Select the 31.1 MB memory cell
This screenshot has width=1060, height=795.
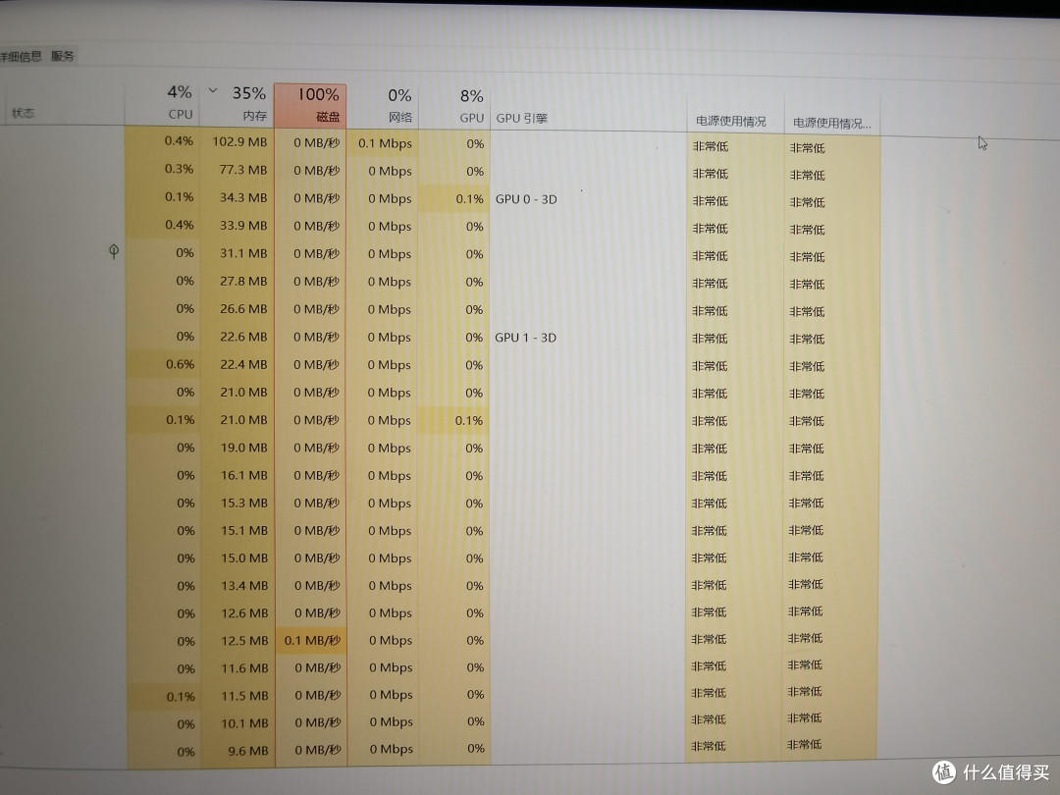238,253
